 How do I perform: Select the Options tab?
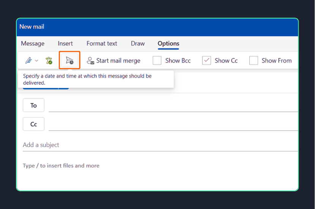pos(168,44)
